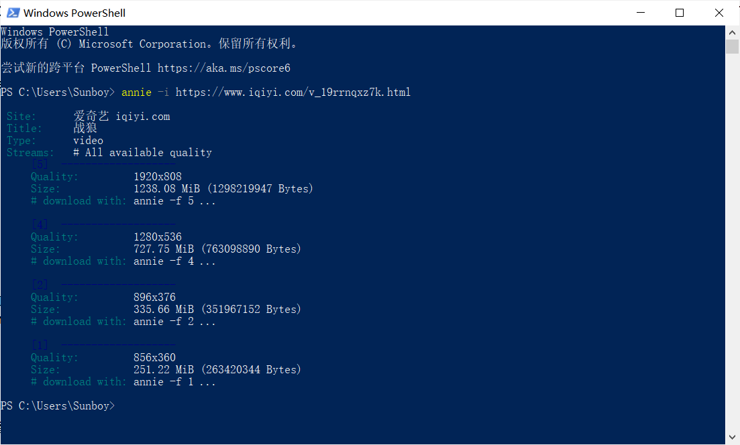This screenshot has width=740, height=445.
Task: Select the 1920x808 quality value
Action: coord(158,177)
